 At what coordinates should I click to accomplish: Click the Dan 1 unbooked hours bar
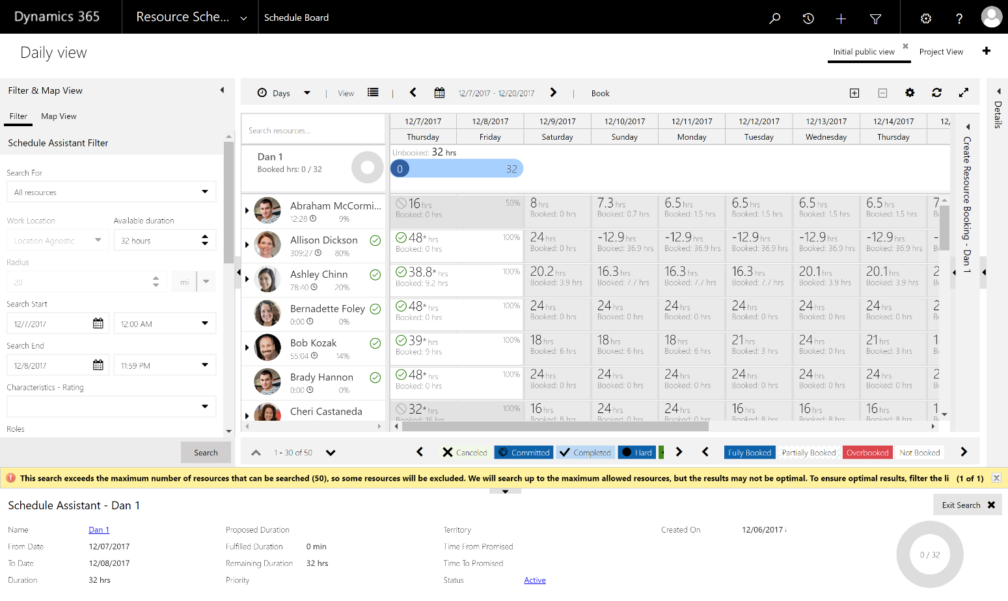click(457, 169)
